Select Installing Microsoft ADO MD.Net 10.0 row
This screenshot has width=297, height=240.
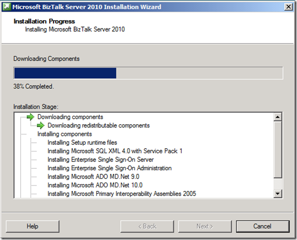click(95, 185)
